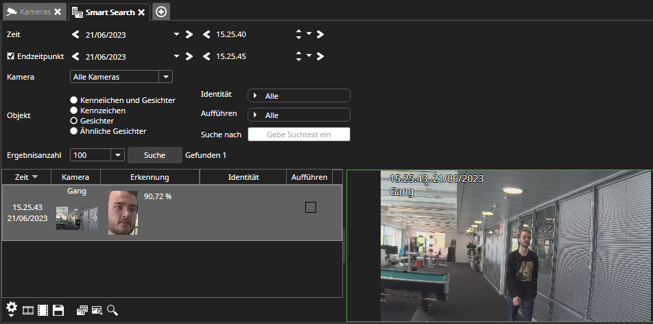Image resolution: width=653 pixels, height=324 pixels.
Task: Click the stacked identity cards icon
Action: [x=82, y=310]
